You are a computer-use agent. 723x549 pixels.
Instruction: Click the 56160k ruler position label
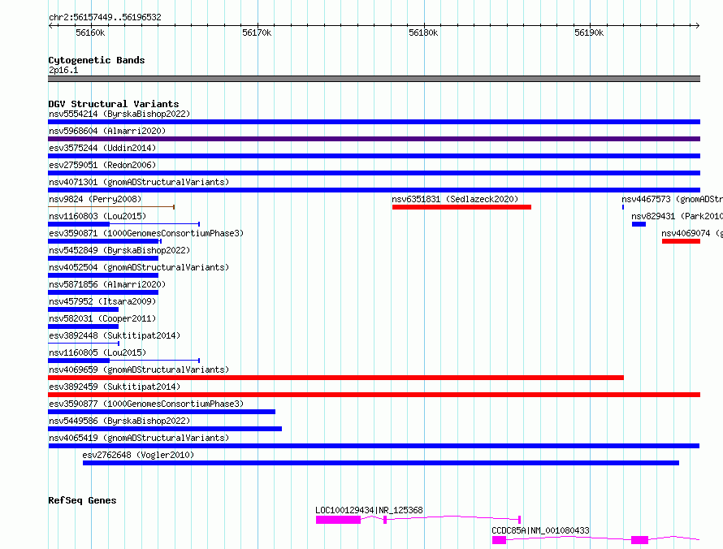pyautogui.click(x=90, y=32)
